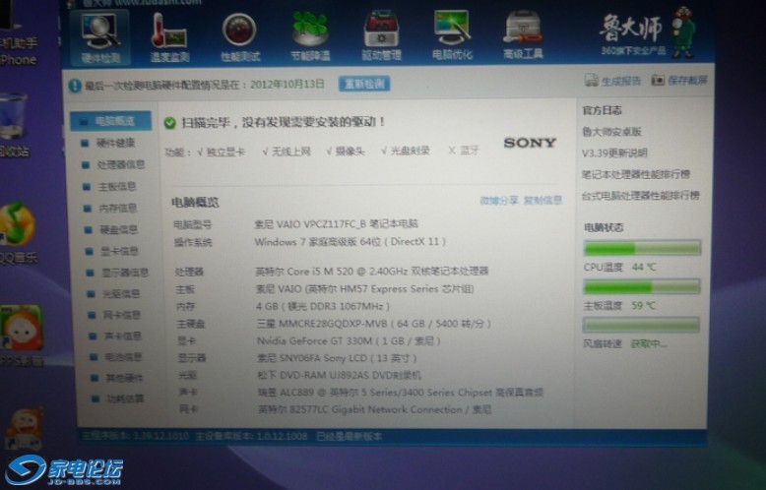Click the 2012年10月13日 date text
766x490 pixels.
tap(287, 85)
